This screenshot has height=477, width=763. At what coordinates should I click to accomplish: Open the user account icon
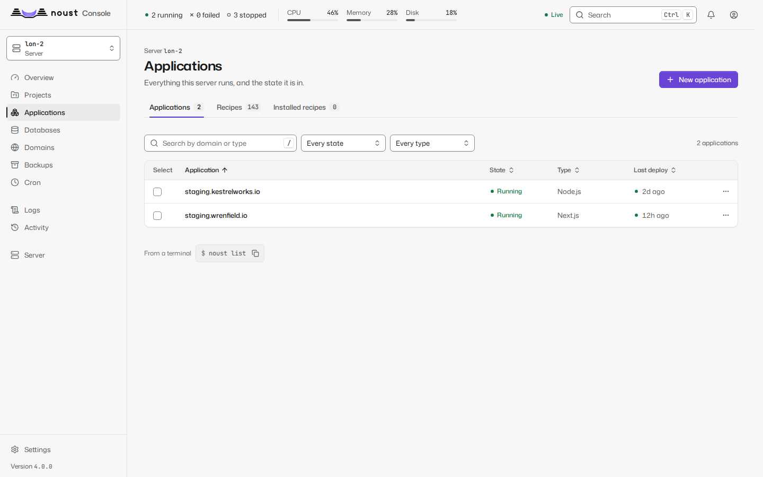[734, 15]
